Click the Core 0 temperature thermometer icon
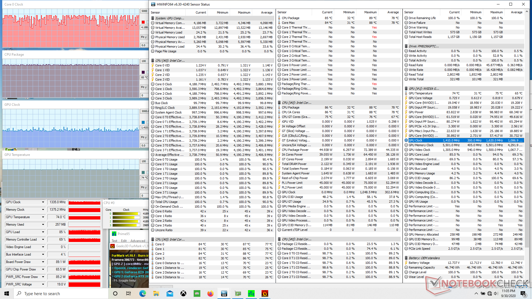 tap(153, 244)
